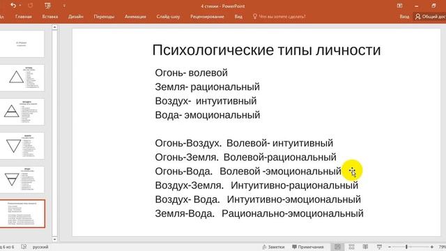The image size is (446, 251).
Task: Click the line 'Воздух- интуитивный'
Action: [x=206, y=100]
